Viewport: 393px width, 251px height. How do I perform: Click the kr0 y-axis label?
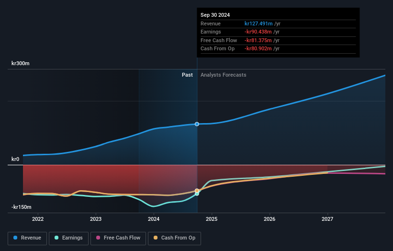click(x=15, y=159)
